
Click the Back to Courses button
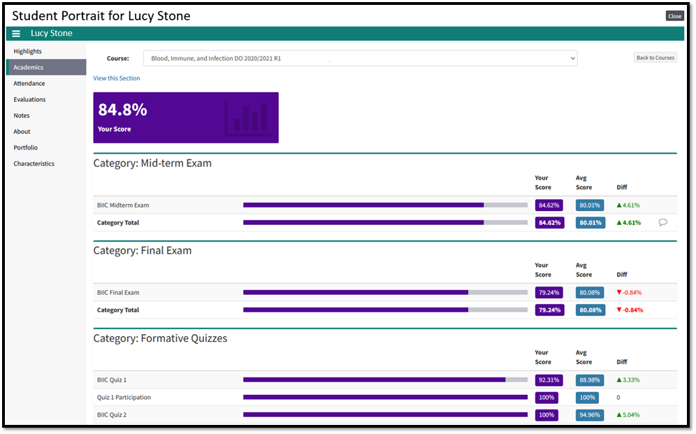tap(655, 58)
